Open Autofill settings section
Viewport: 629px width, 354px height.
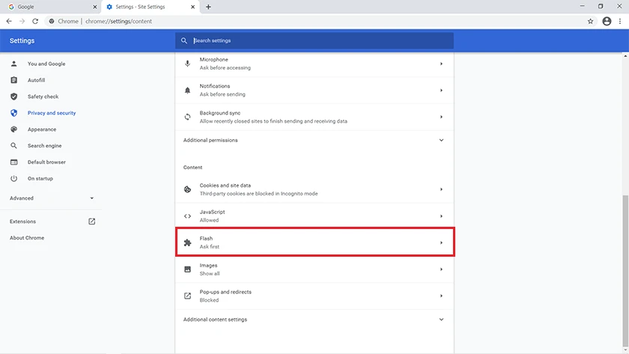[36, 80]
